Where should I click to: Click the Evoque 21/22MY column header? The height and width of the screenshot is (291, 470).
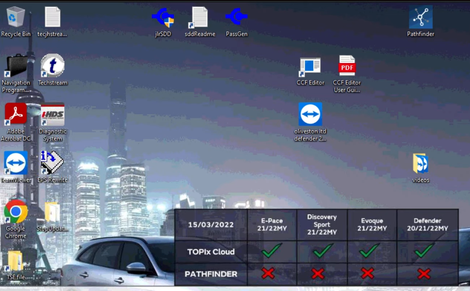pos(372,225)
